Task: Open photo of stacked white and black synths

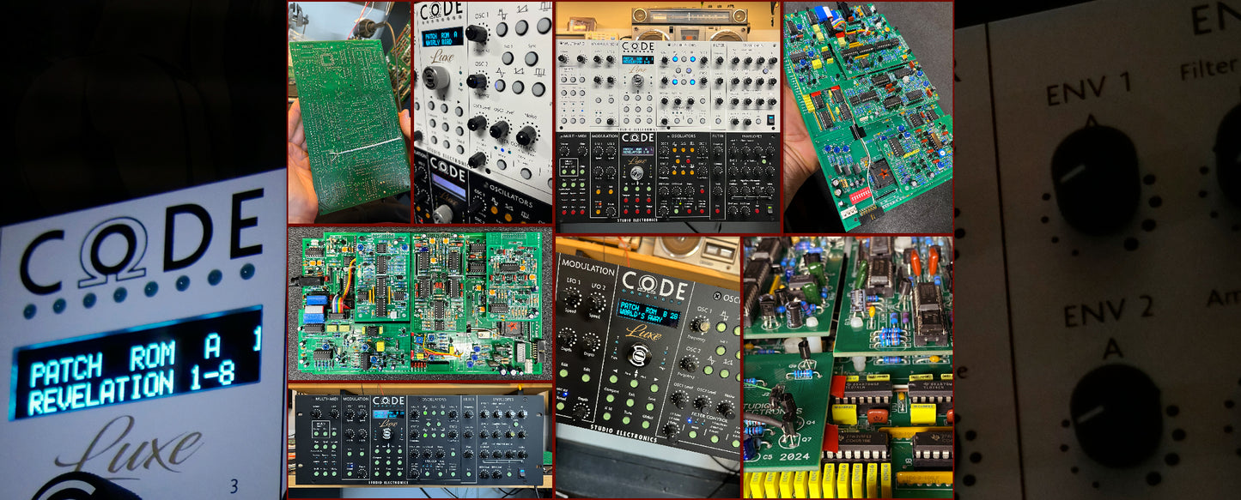Action: tap(668, 117)
